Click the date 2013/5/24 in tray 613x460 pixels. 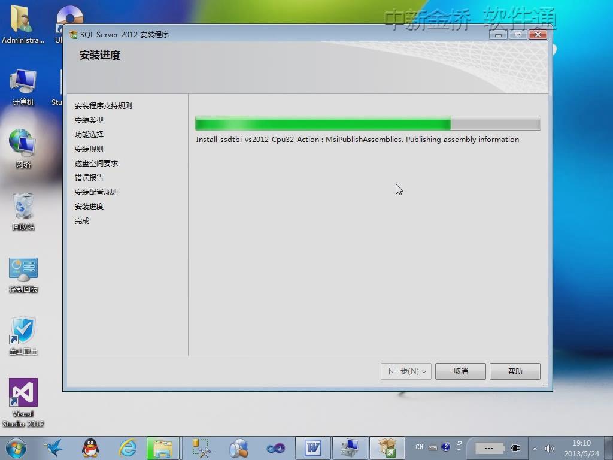coord(581,454)
